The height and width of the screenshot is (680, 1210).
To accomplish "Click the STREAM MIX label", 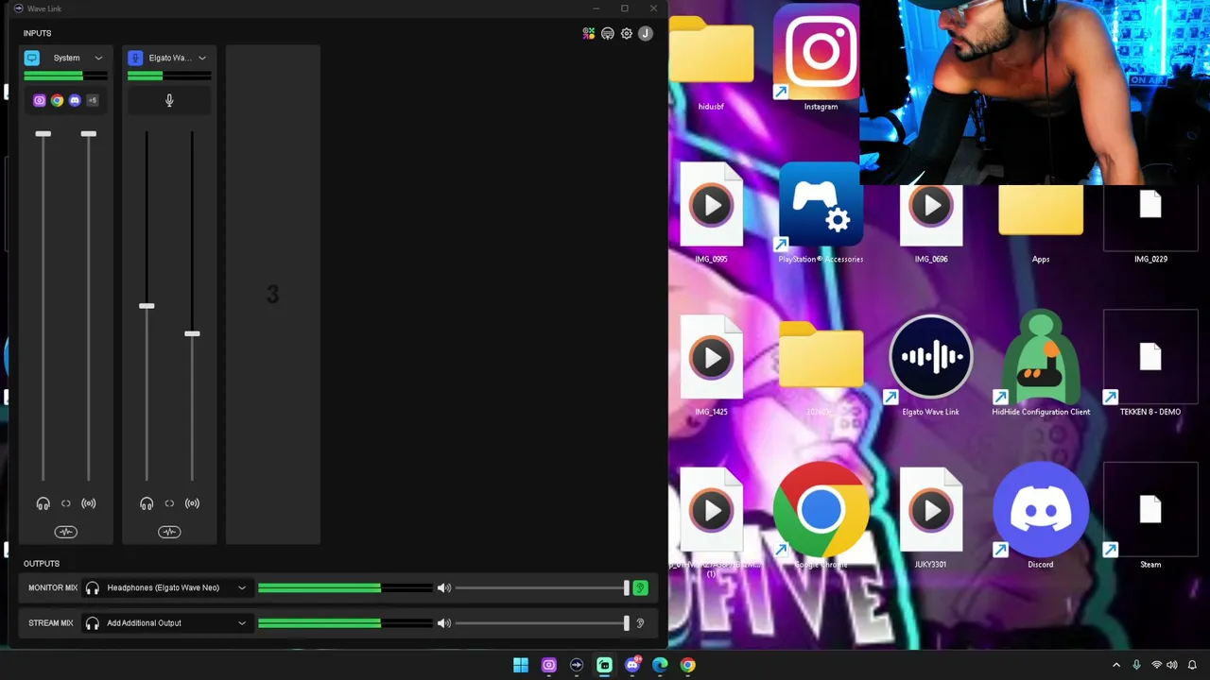I will pos(51,623).
